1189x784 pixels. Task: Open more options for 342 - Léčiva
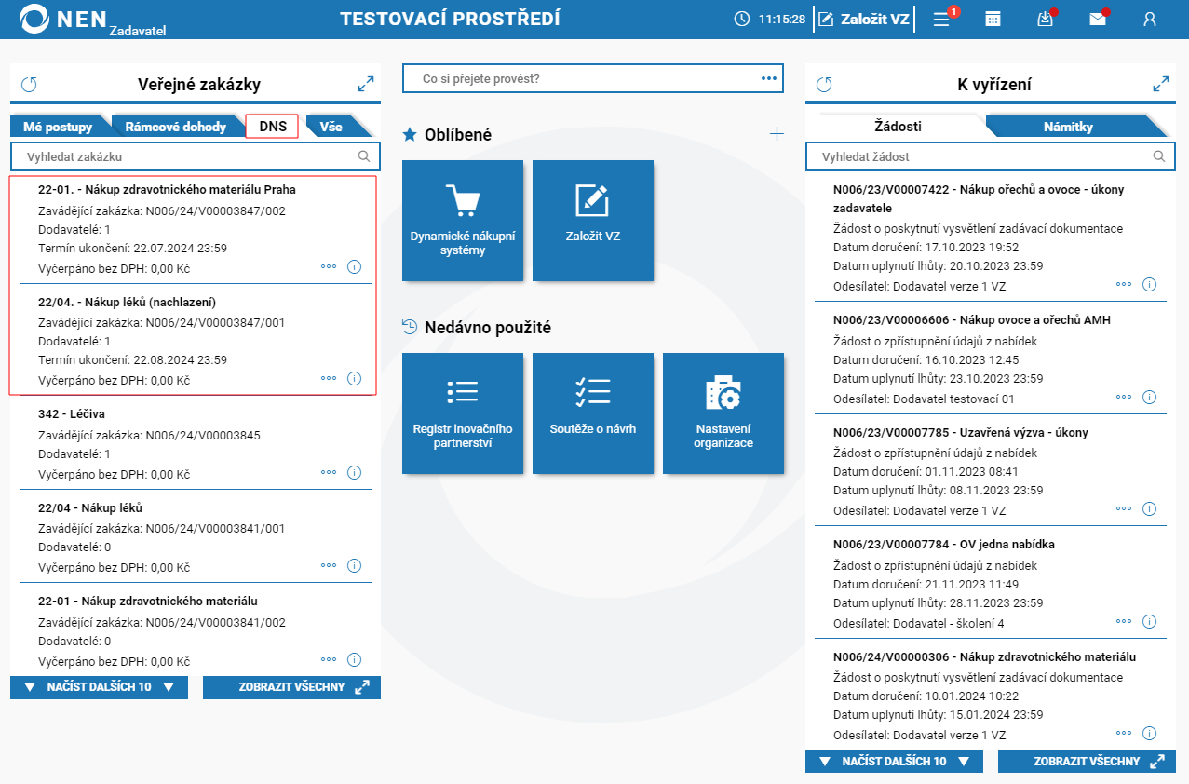pos(329,472)
